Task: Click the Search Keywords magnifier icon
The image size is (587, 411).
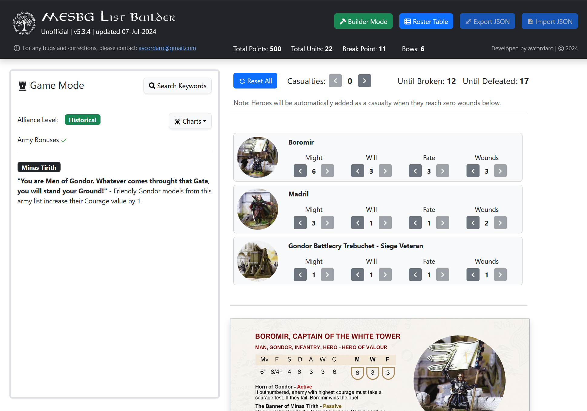Action: [x=153, y=86]
